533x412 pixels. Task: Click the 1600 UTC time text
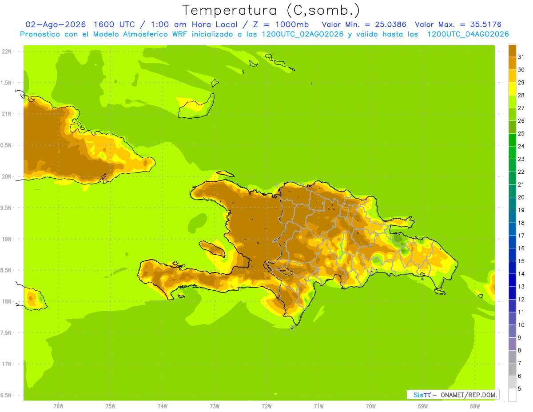(114, 24)
